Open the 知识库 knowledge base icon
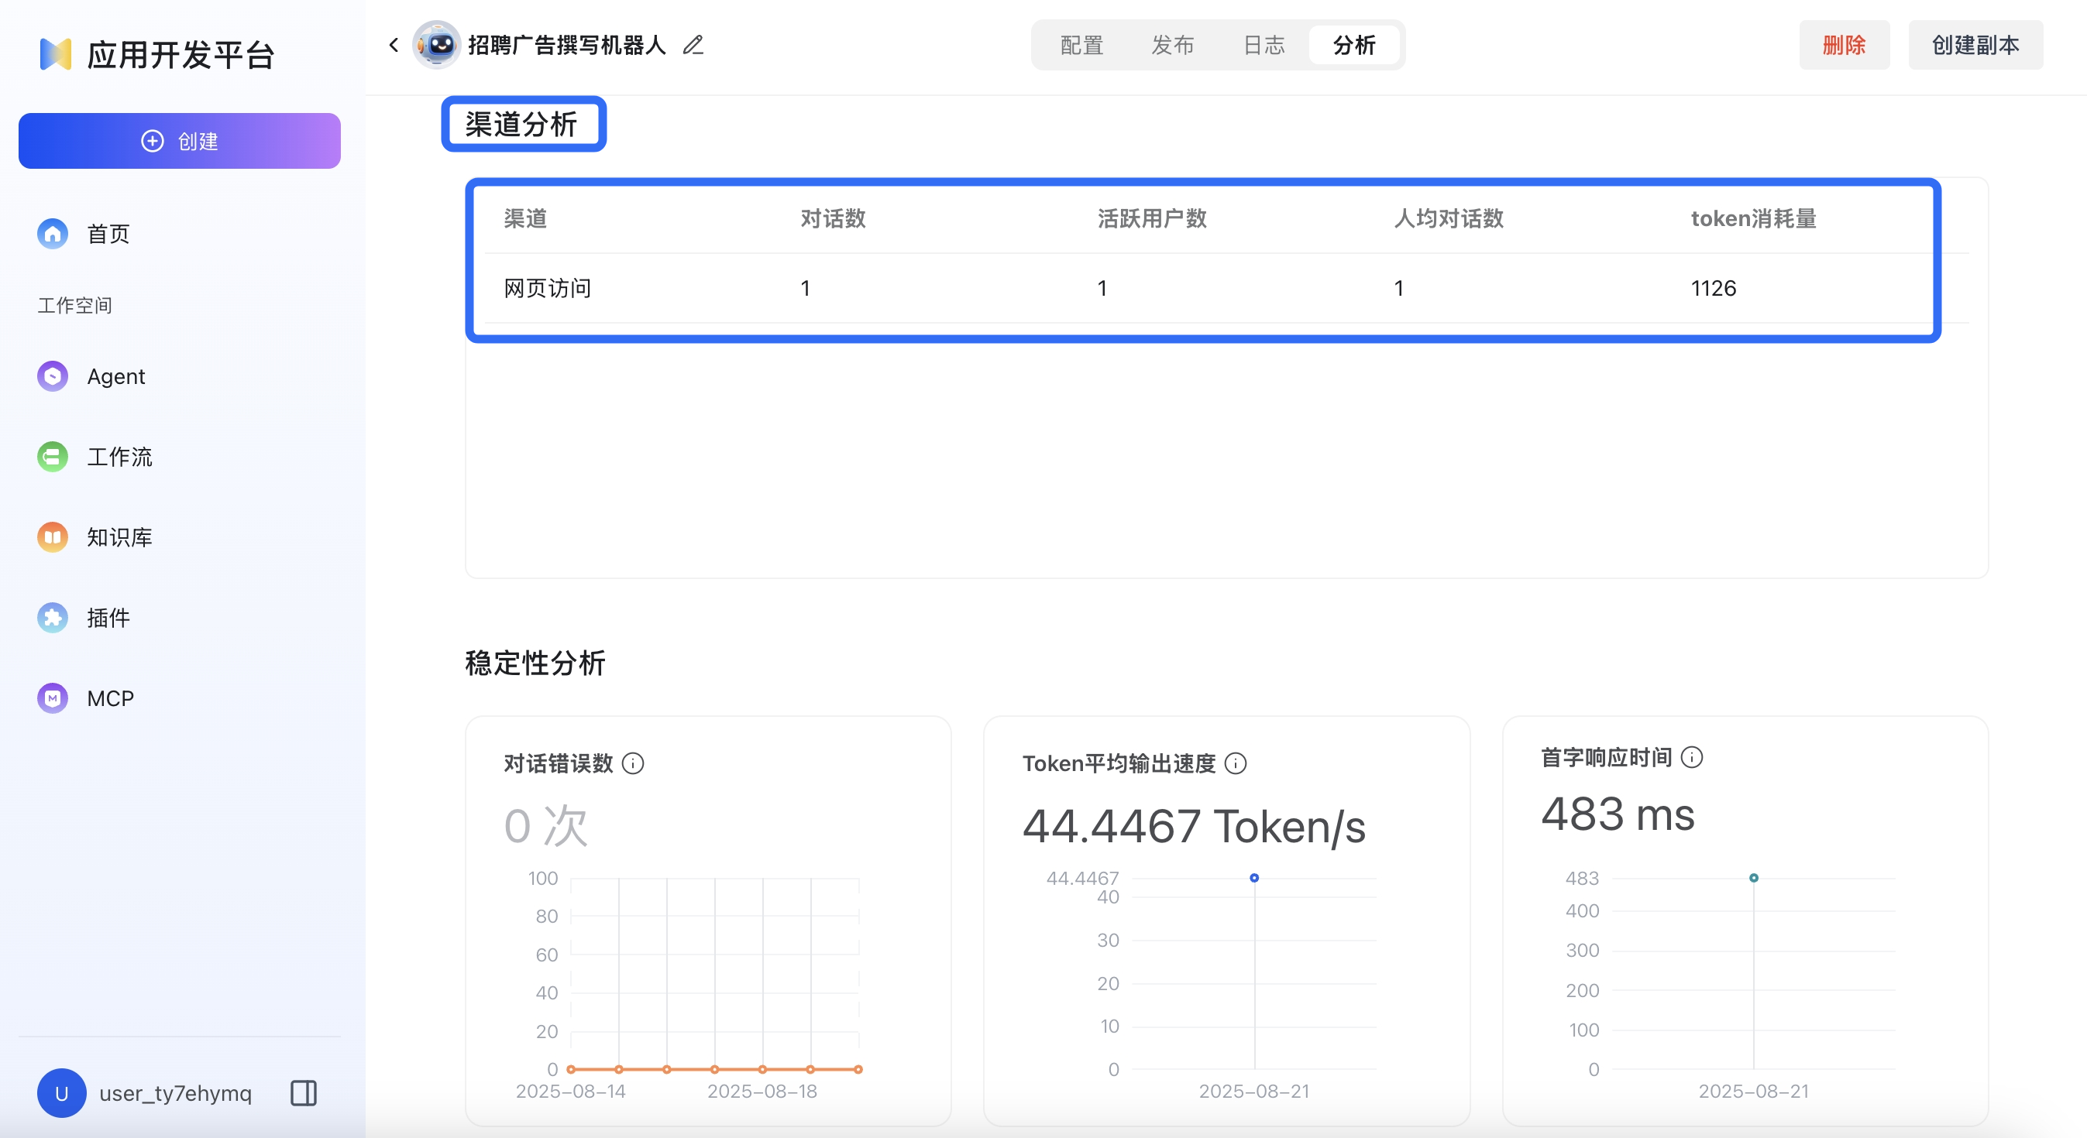Viewport: 2087px width, 1138px height. click(53, 536)
